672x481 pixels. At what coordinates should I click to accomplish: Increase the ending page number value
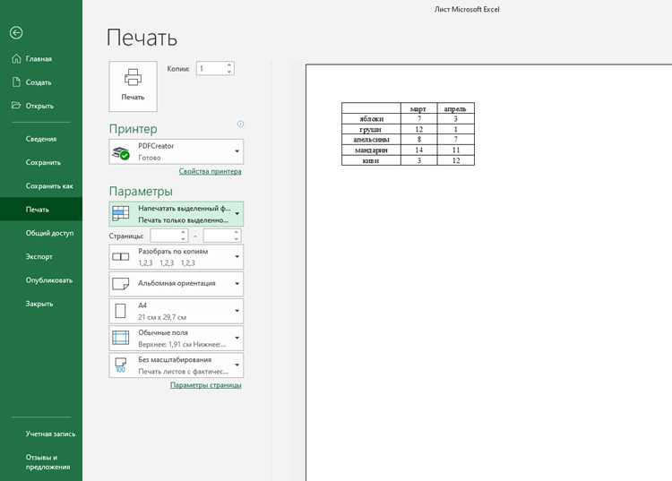tap(237, 233)
